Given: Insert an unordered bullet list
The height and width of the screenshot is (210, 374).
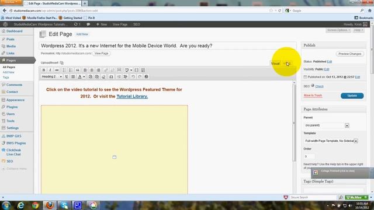Looking at the screenshot, I should coord(64,70).
